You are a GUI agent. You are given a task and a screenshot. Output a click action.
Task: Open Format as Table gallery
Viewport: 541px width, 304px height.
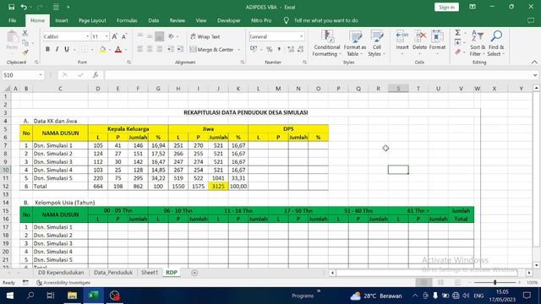355,43
